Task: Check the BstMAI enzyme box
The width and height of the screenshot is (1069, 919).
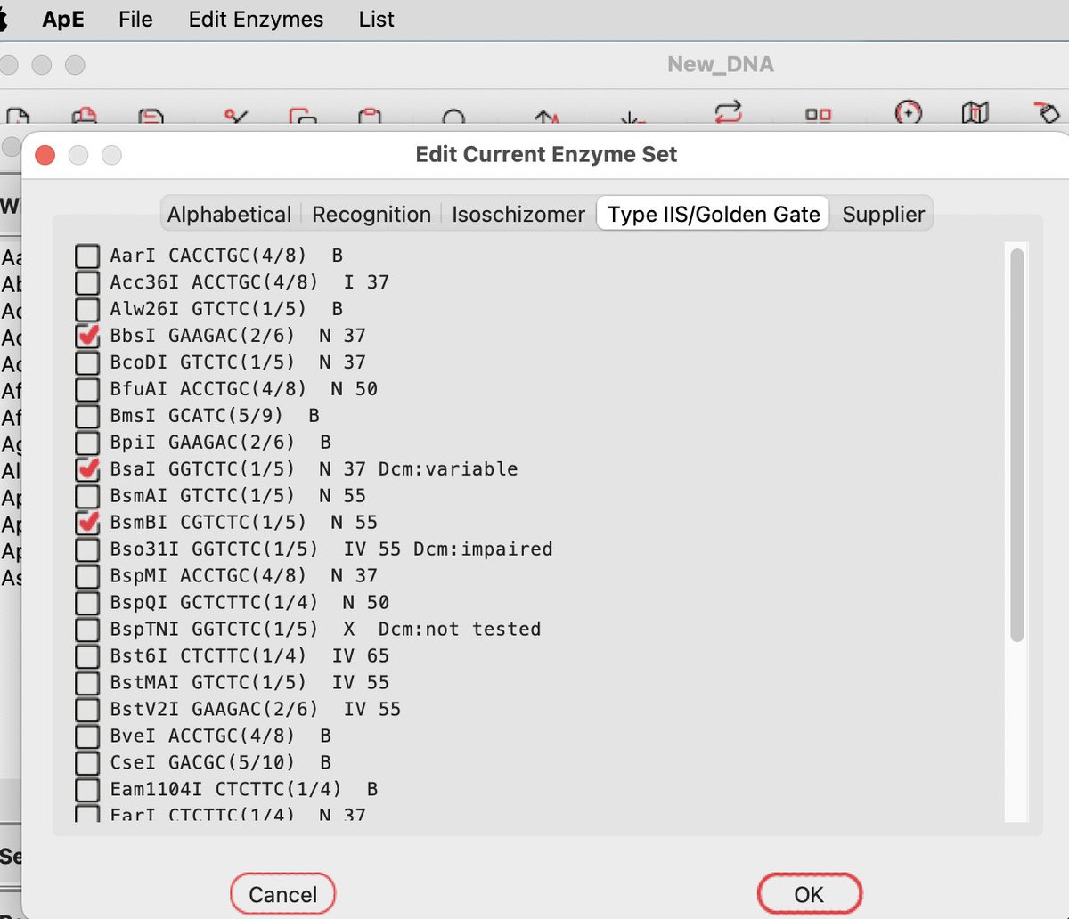Action: tap(87, 684)
